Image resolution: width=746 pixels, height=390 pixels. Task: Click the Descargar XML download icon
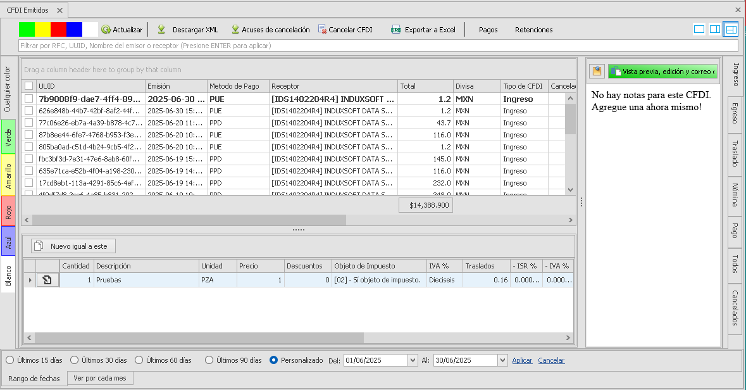[161, 30]
